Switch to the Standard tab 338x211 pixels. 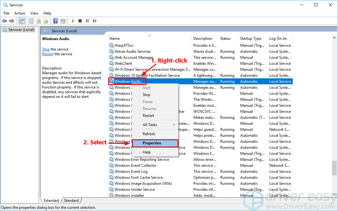72,201
